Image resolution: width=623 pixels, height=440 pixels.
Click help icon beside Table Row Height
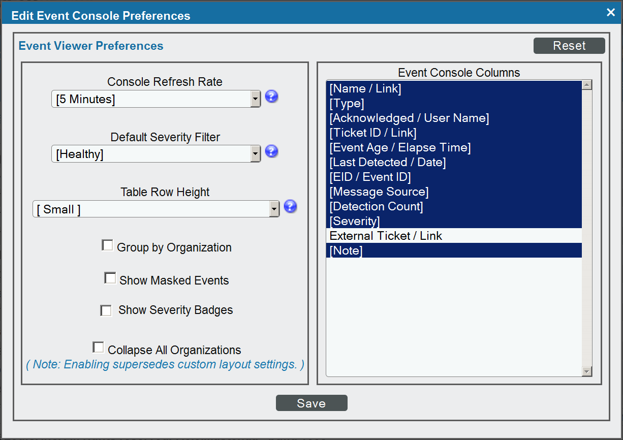(x=290, y=206)
